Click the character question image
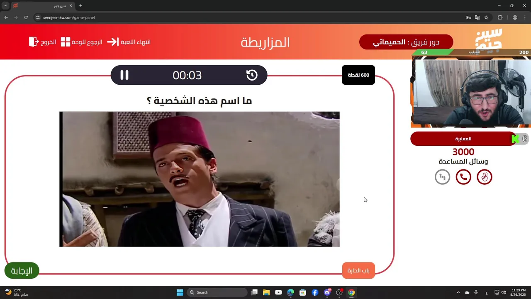 point(199,179)
